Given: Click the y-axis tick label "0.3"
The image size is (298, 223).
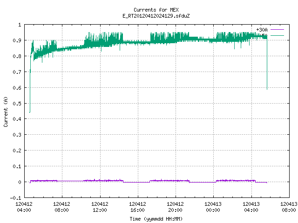Looking at the screenshot, I should [x=17, y=135].
